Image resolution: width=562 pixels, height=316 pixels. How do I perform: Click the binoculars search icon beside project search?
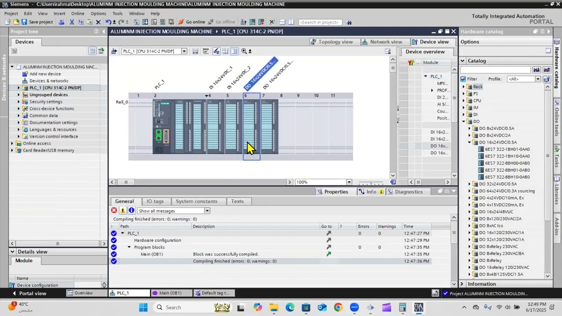pos(349,22)
